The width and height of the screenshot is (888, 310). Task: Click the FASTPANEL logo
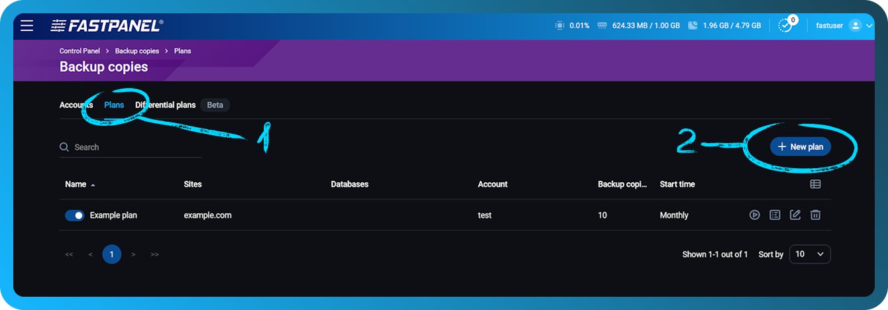pyautogui.click(x=107, y=26)
